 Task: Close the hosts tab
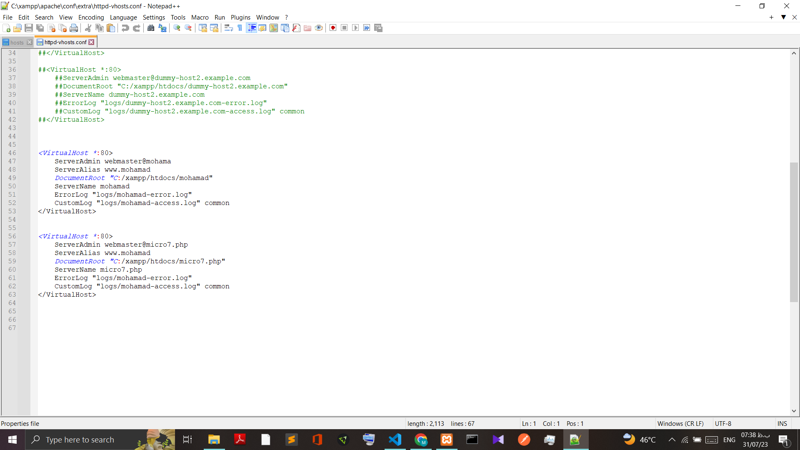click(29, 42)
